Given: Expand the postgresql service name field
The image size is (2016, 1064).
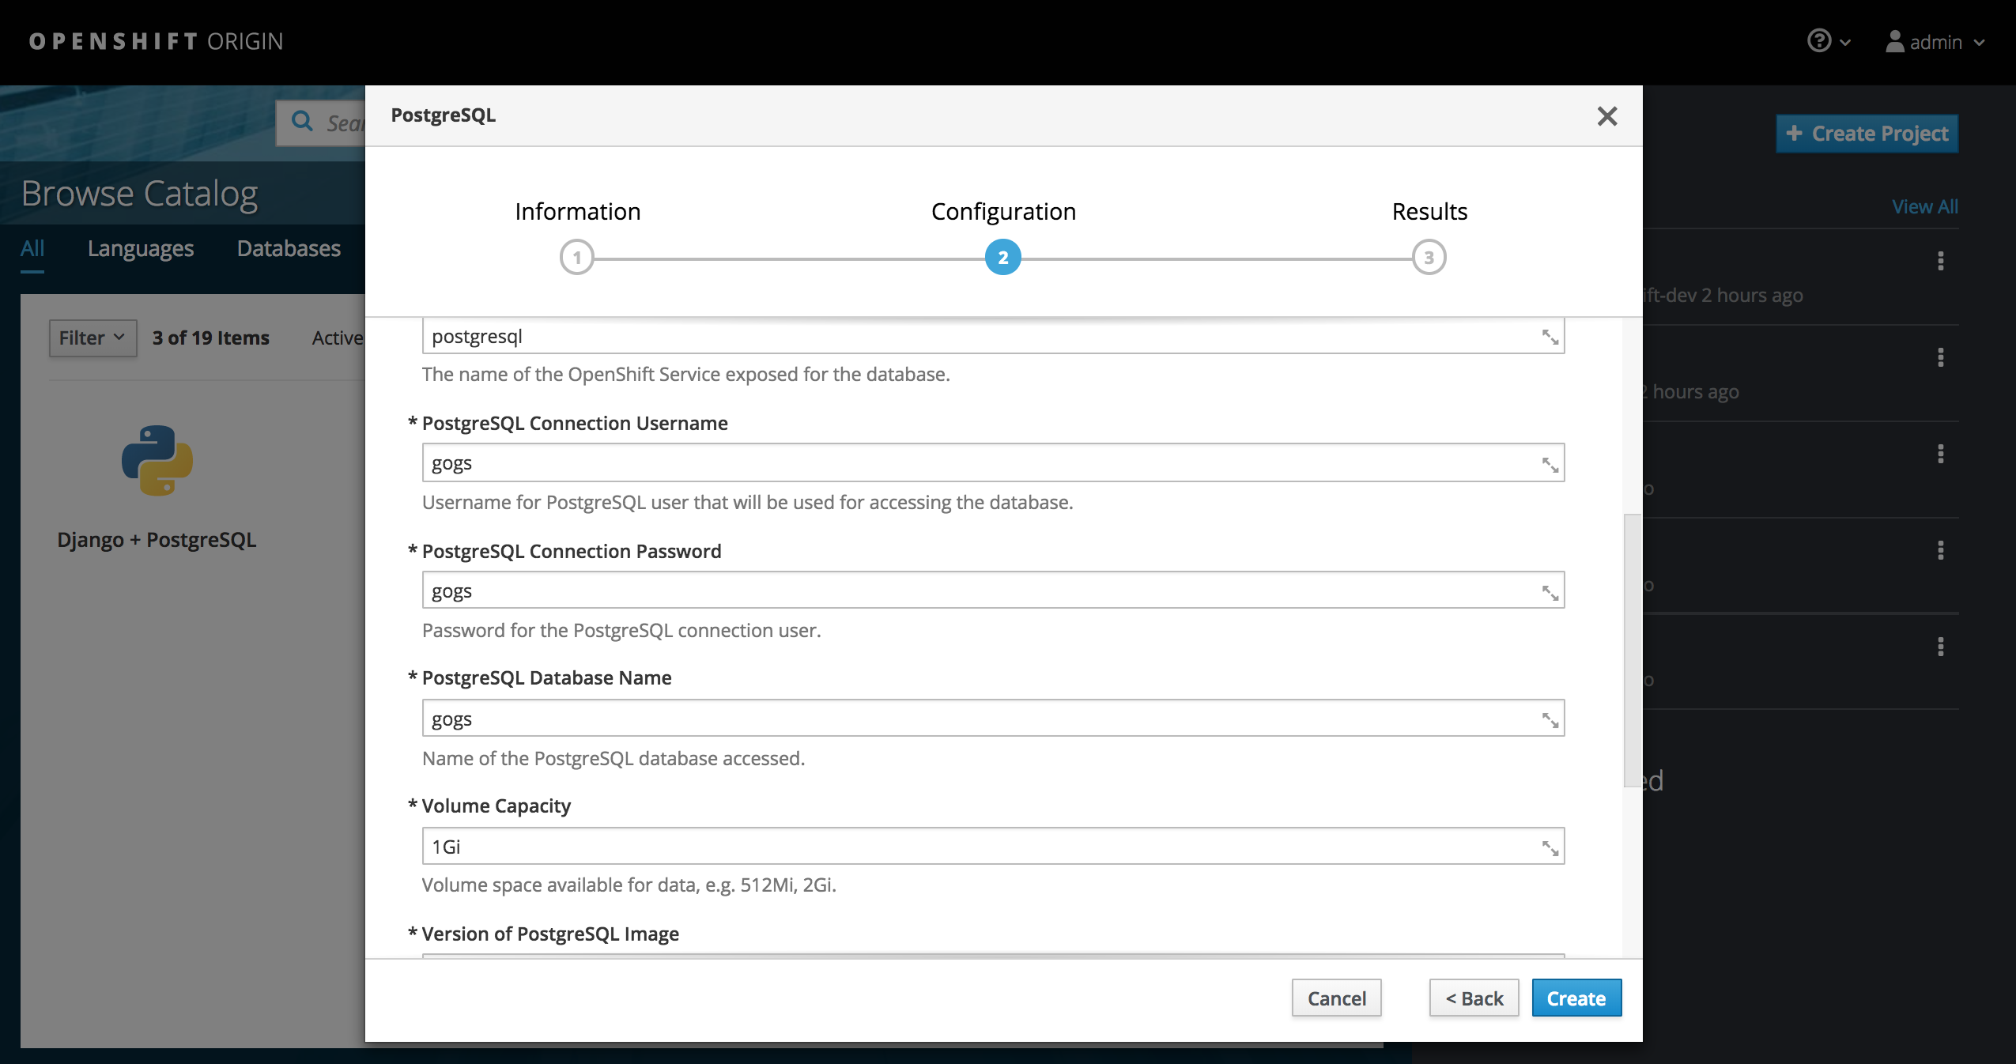Looking at the screenshot, I should pos(1550,338).
